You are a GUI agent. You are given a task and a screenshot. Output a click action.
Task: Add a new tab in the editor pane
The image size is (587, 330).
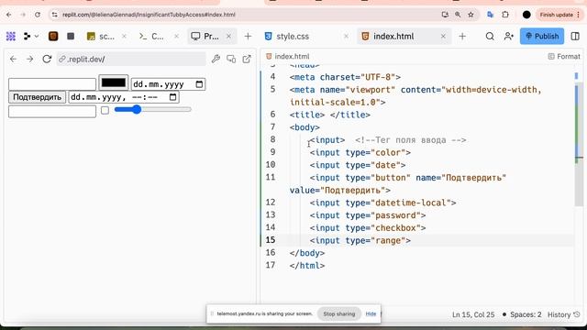pyautogui.click(x=462, y=37)
